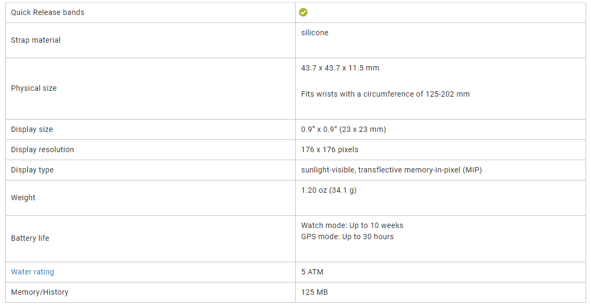Click the Watch mode battery life text
591x307 pixels.
pos(352,225)
